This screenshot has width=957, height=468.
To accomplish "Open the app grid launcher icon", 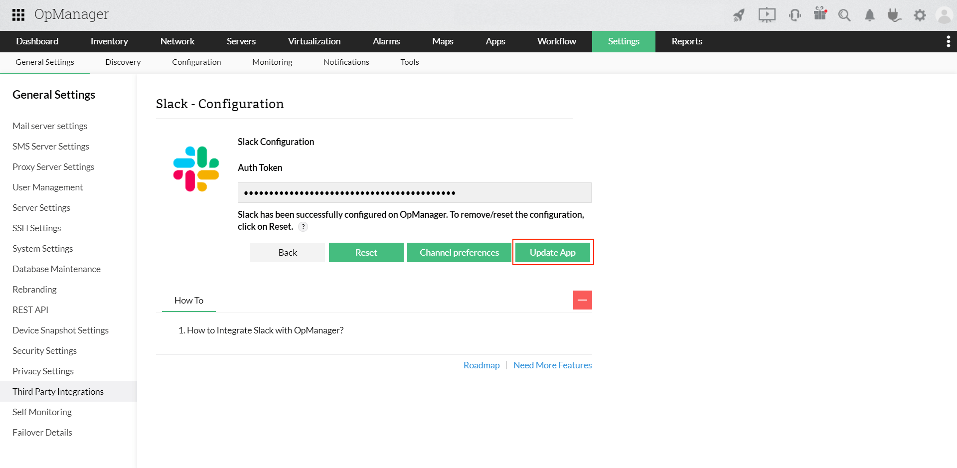I will (18, 15).
